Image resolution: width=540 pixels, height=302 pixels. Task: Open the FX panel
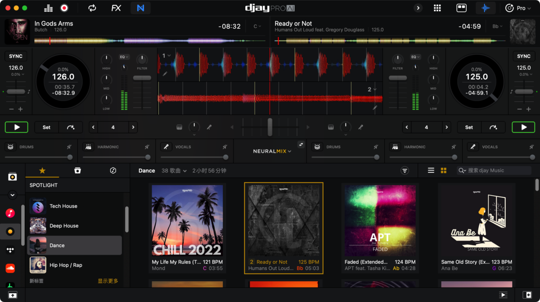click(116, 8)
